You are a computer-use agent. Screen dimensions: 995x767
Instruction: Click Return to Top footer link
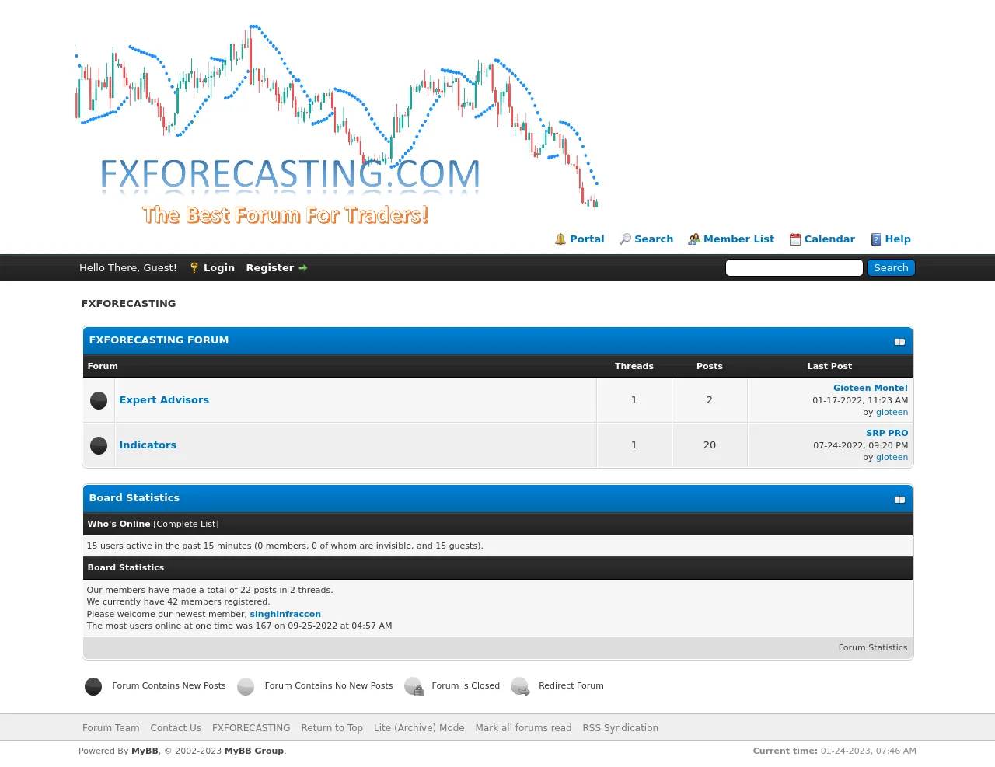(332, 728)
